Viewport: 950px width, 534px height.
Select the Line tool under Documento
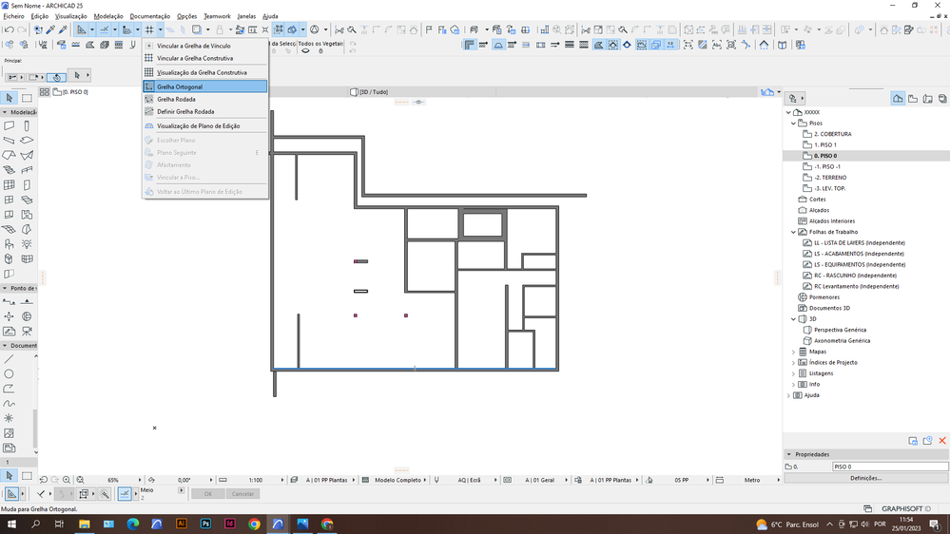click(x=10, y=359)
